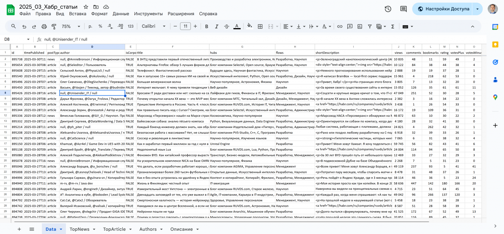Click the add new sheet plus button
The width and height of the screenshot is (504, 234).
click(19, 229)
